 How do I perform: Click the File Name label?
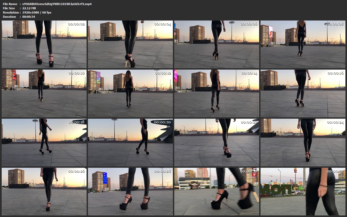pyautogui.click(x=10, y=4)
